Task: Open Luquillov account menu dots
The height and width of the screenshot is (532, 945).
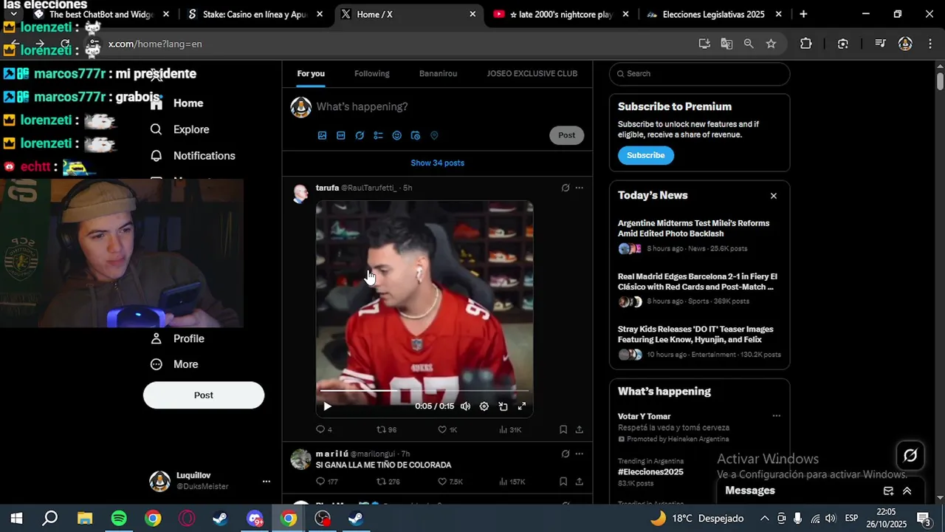Action: point(266,481)
